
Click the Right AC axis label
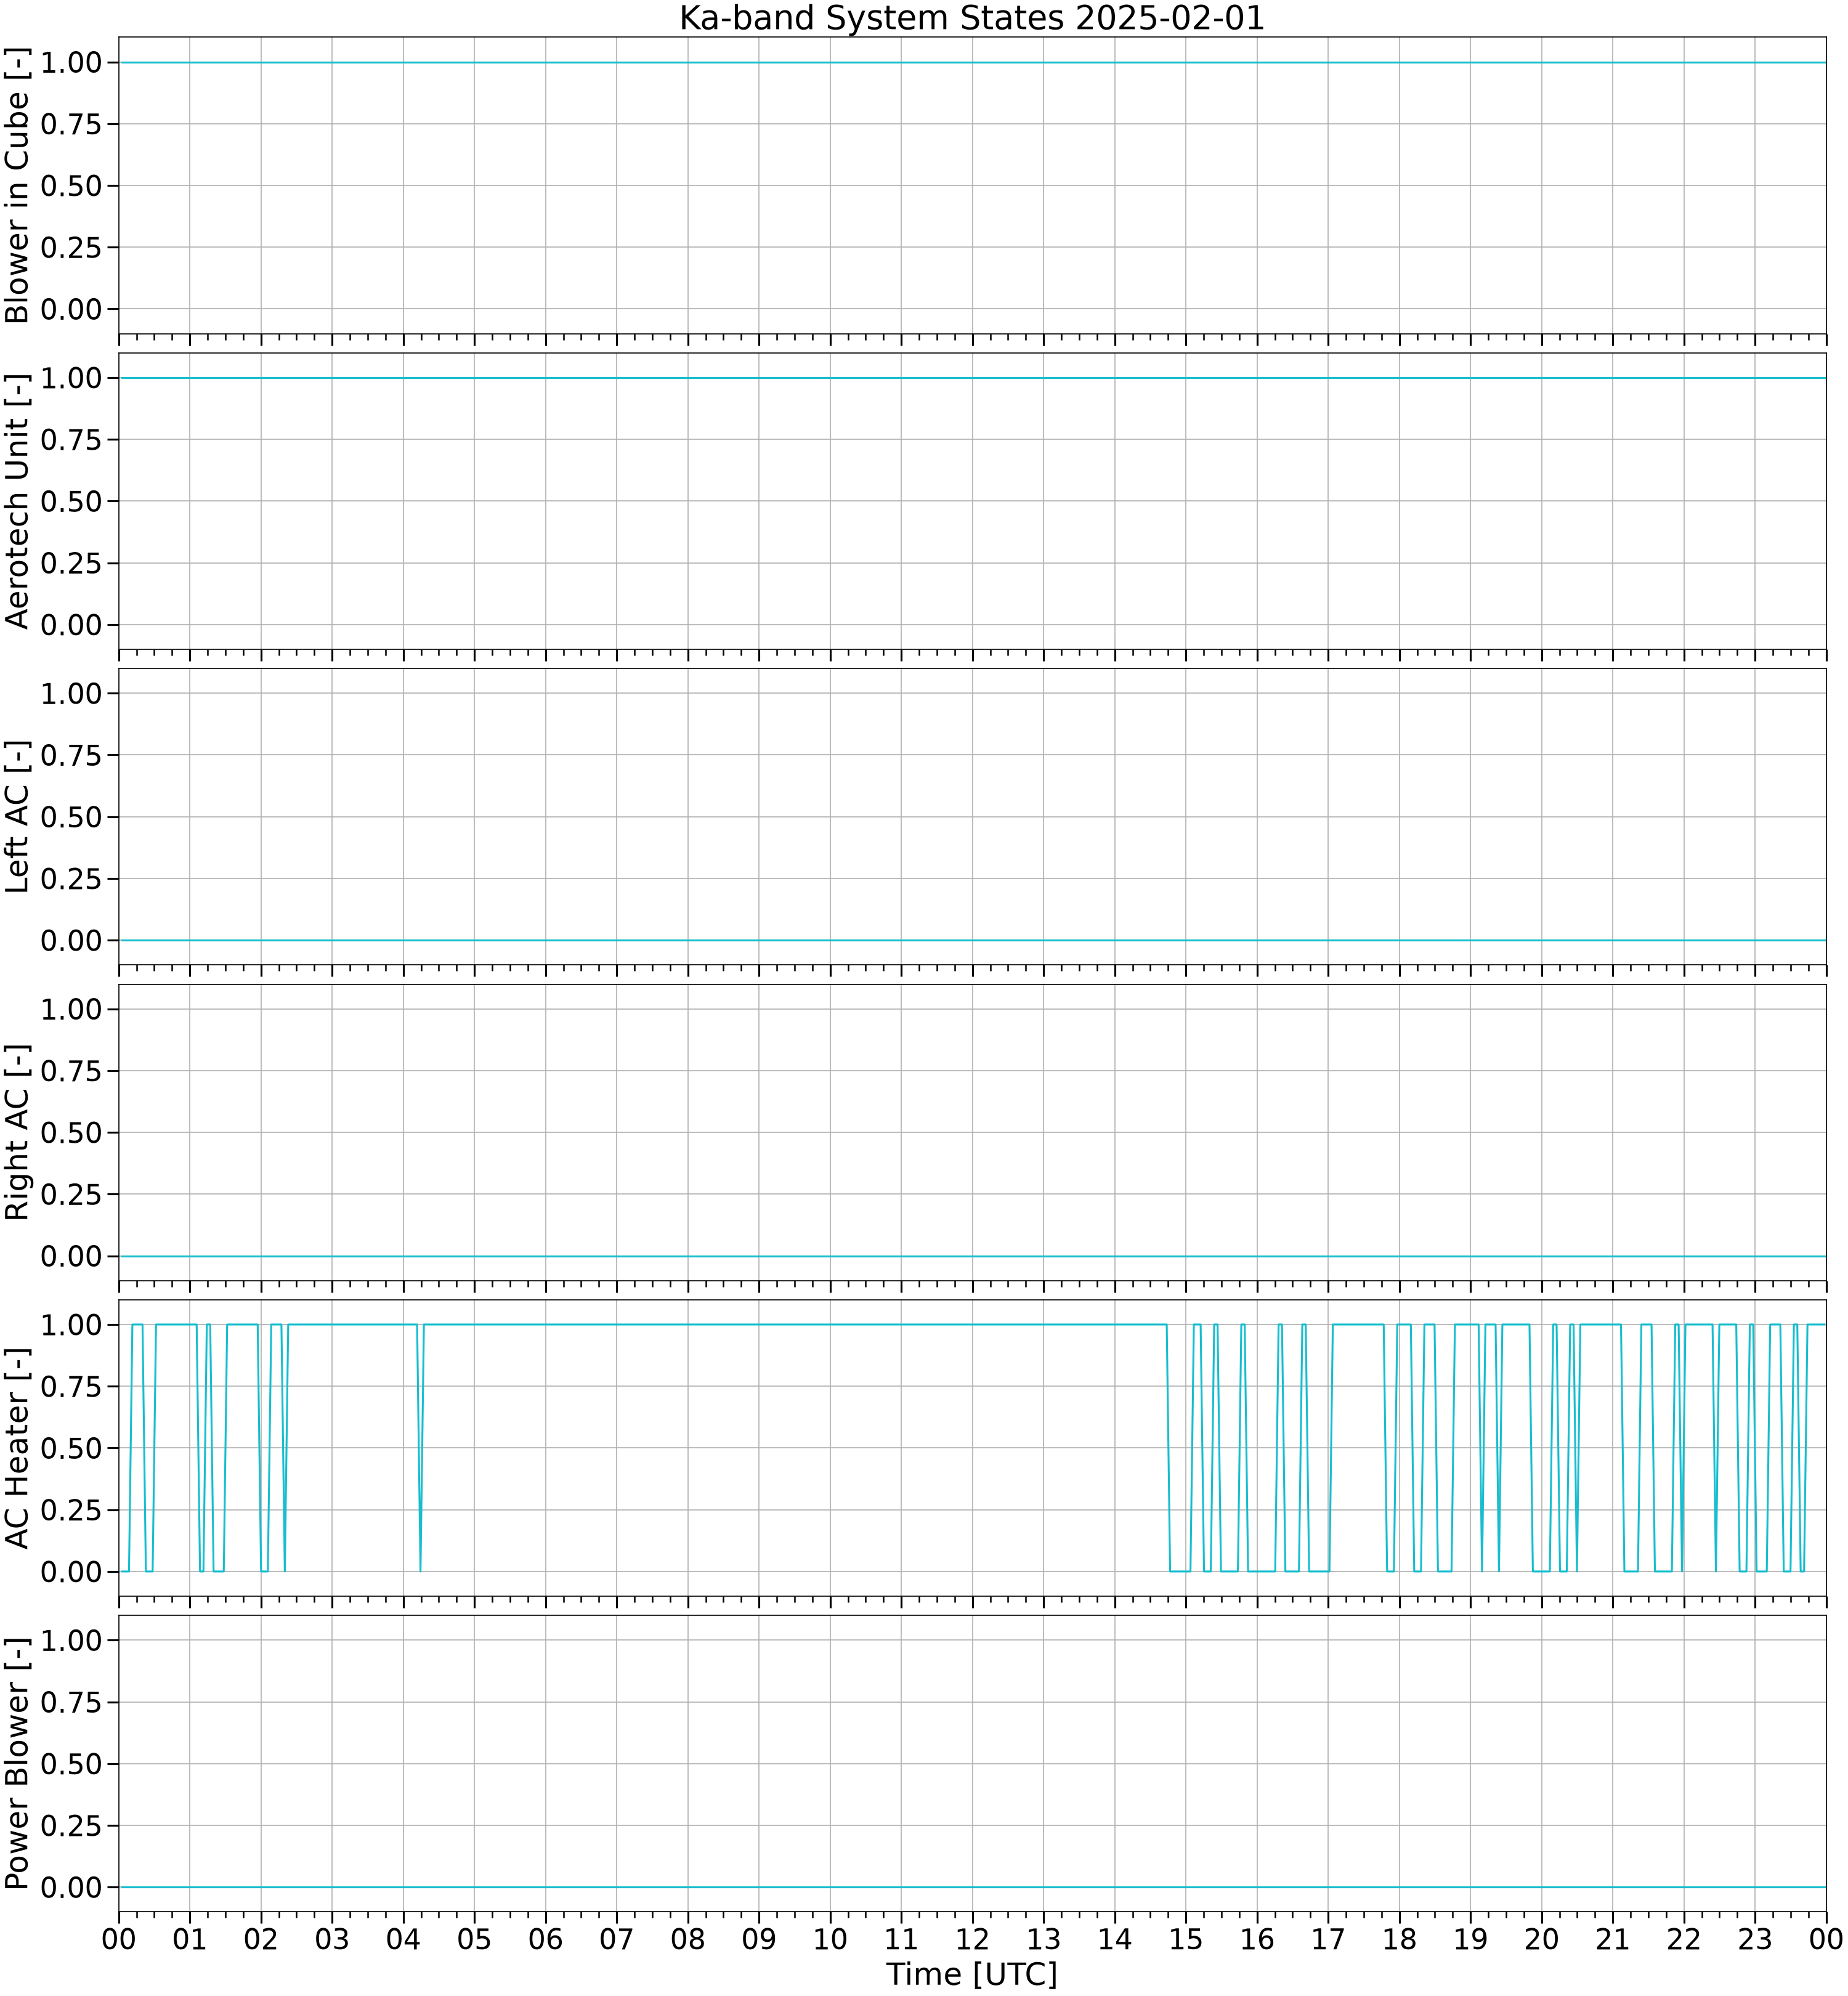click(18, 1132)
